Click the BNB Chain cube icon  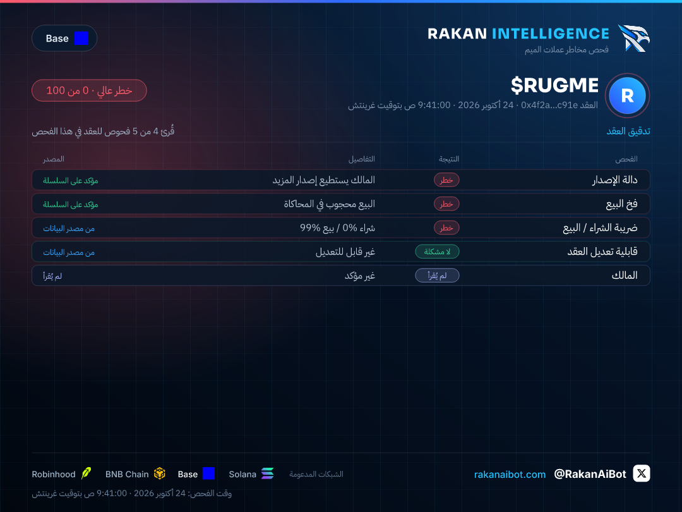click(x=160, y=473)
